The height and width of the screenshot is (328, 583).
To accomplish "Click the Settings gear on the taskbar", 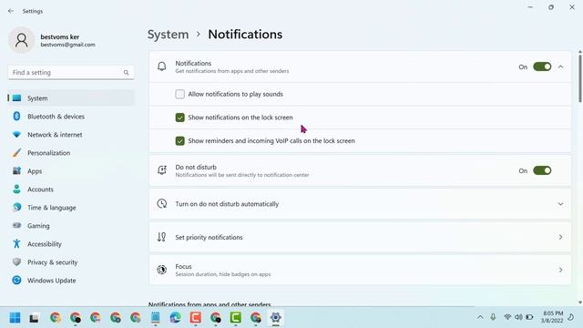I will pos(275,318).
